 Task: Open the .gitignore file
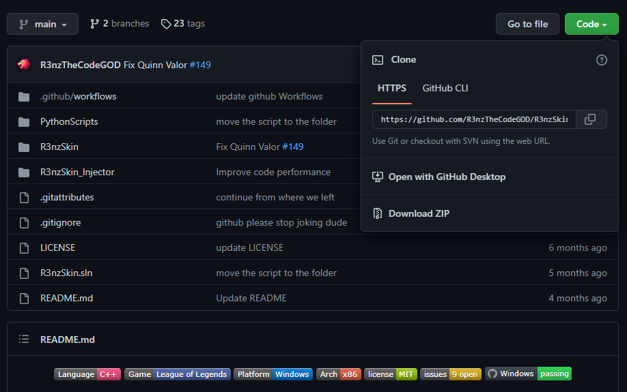(60, 222)
